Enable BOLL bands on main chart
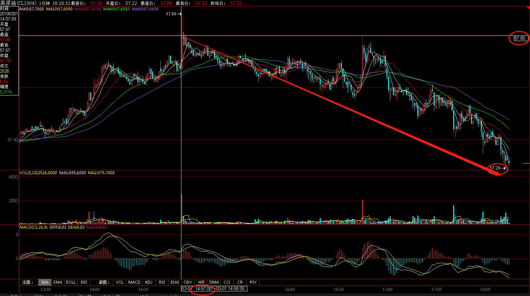This screenshot has width=530, height=296. (x=71, y=282)
